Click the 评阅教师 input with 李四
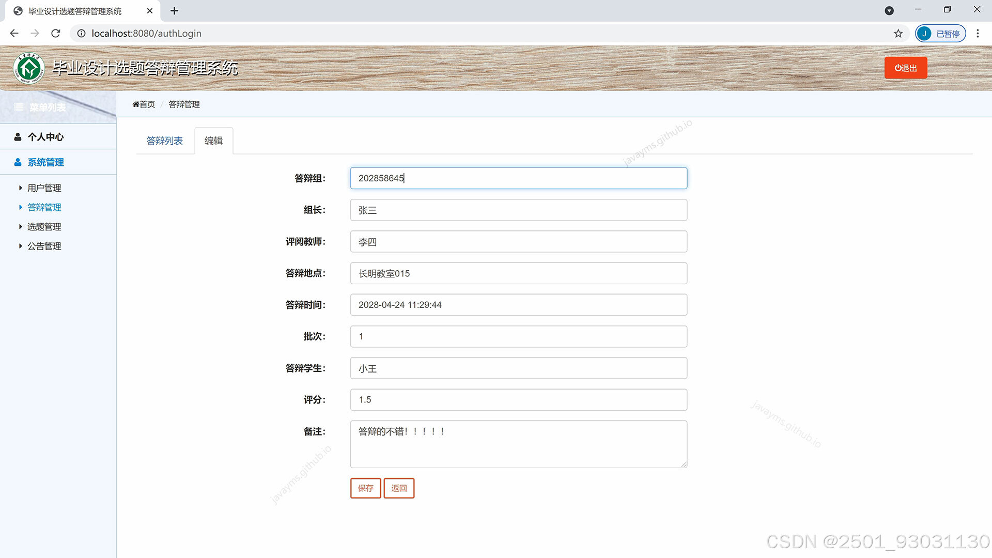The height and width of the screenshot is (558, 992). pos(518,241)
